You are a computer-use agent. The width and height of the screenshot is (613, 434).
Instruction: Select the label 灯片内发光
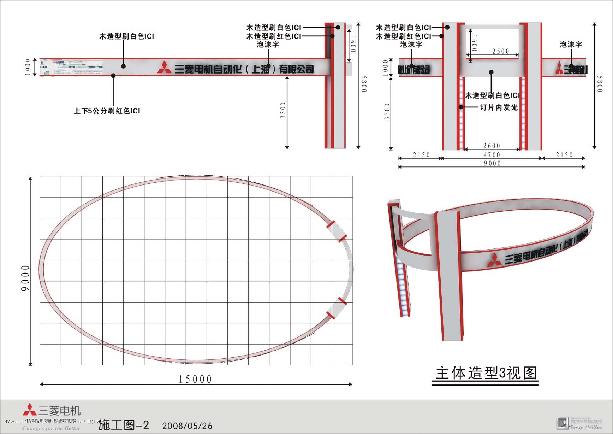(499, 107)
